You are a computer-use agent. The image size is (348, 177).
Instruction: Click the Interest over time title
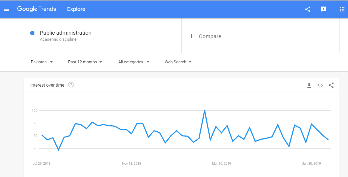coord(47,85)
